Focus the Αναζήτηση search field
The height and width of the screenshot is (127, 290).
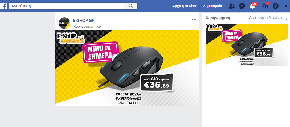tap(67, 6)
